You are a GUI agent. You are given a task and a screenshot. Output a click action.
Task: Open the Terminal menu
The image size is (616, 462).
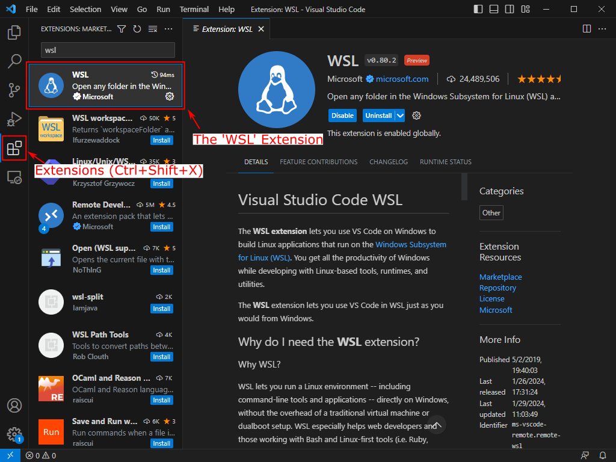(194, 9)
